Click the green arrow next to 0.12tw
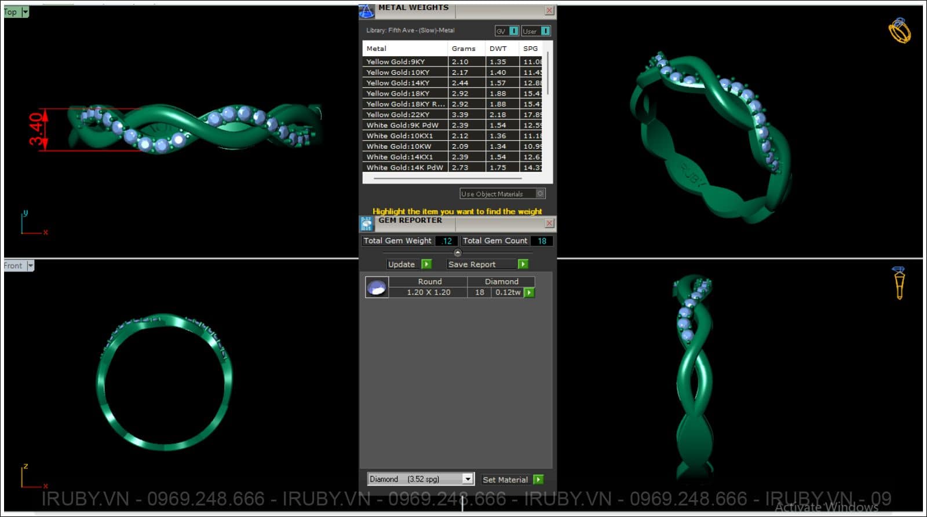This screenshot has width=927, height=517. [x=529, y=292]
